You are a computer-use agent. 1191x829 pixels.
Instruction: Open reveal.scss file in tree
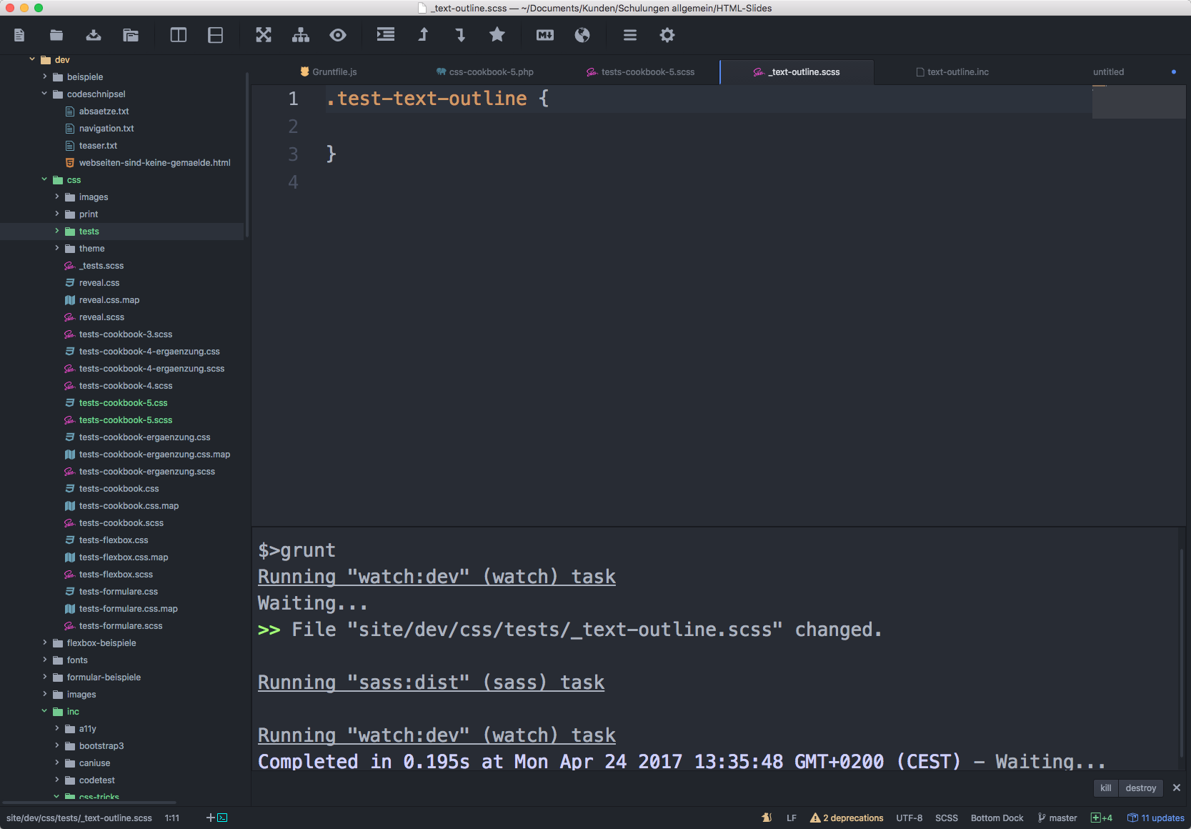coord(101,317)
